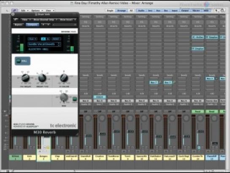Click the Setting button on channel 8 strip
Image resolution: width=230 pixels, height=173 pixels.
coord(114,17)
